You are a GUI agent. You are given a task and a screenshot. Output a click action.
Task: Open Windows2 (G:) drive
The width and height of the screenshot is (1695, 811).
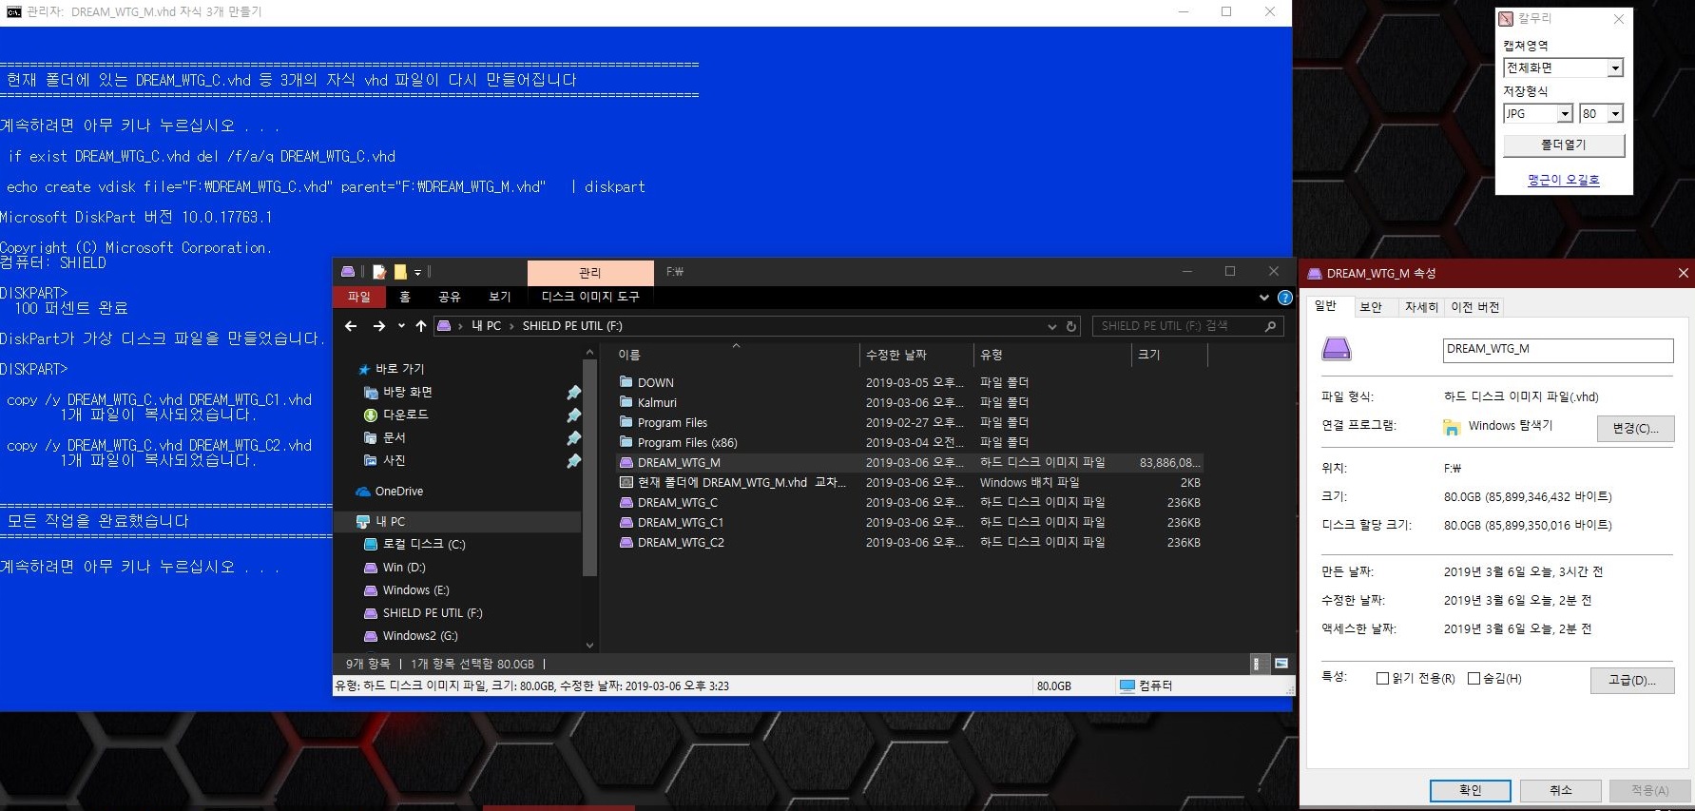420,636
